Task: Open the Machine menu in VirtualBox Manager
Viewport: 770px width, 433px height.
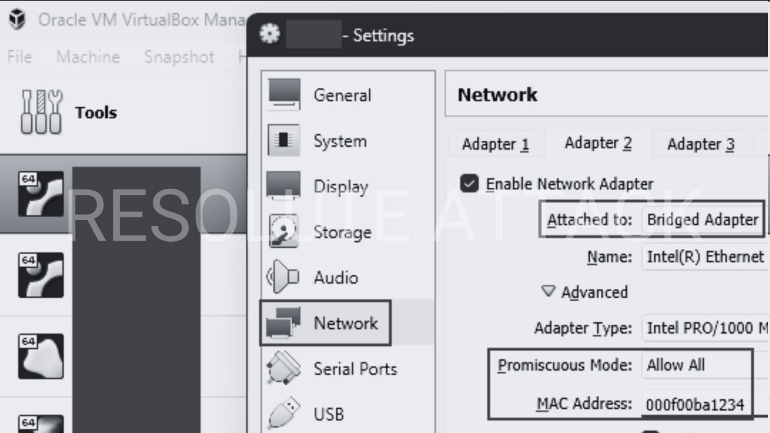Action: pos(88,57)
